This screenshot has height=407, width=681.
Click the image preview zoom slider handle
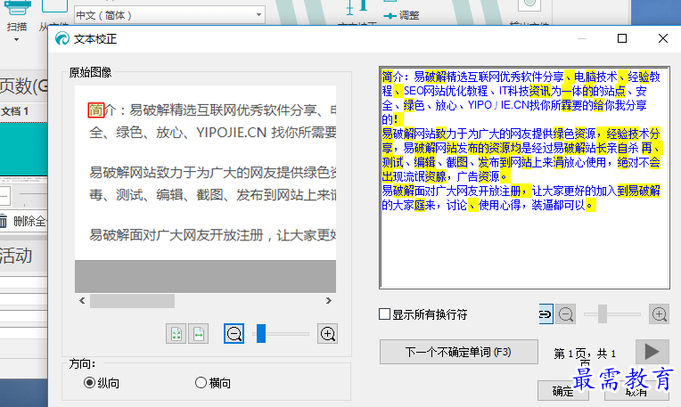coord(261,334)
